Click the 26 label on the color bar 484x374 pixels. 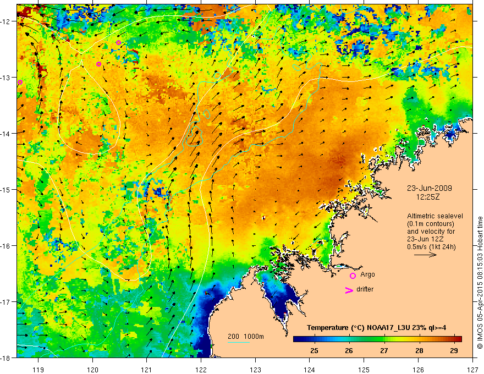(x=349, y=351)
